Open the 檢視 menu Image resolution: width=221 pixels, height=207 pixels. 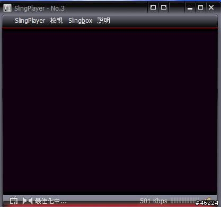[56, 21]
